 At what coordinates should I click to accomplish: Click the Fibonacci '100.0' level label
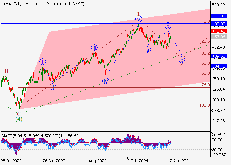point(205,105)
